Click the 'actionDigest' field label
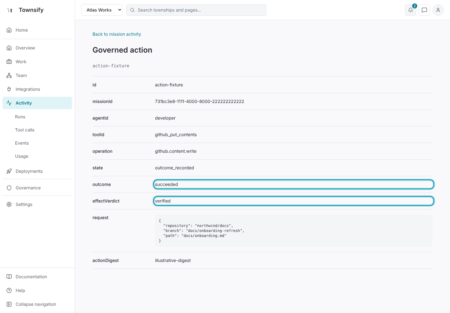450x313 pixels. point(106,260)
